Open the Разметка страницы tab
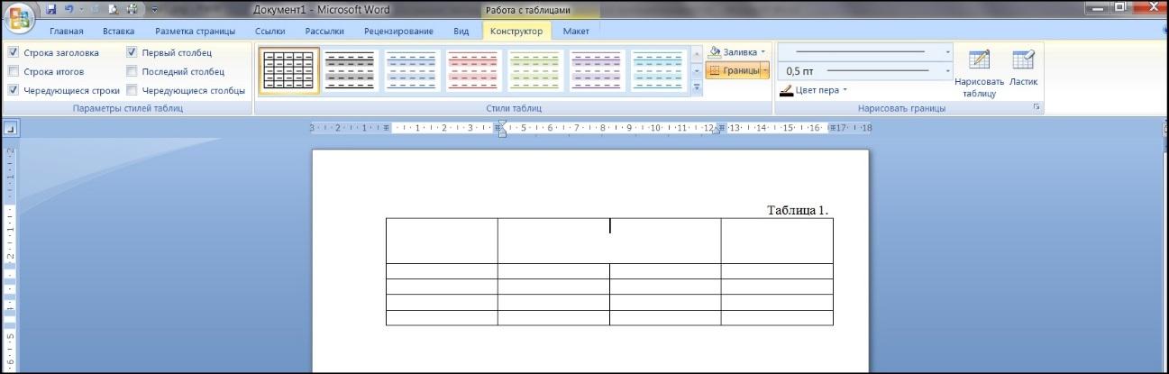 195,31
